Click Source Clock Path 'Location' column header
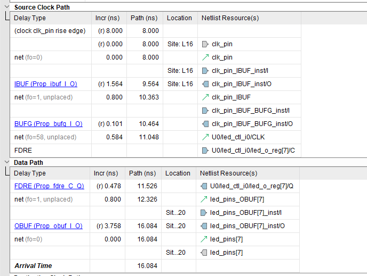 180,18
